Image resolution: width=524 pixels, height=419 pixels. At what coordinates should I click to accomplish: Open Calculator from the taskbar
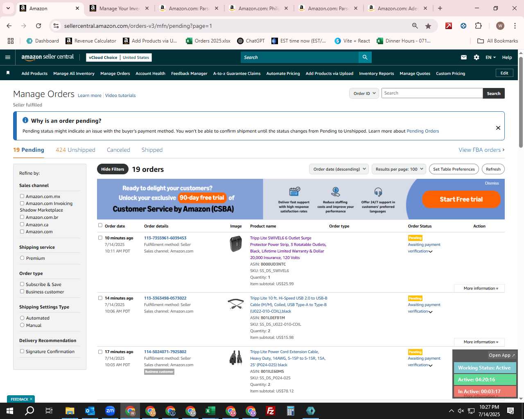290,411
